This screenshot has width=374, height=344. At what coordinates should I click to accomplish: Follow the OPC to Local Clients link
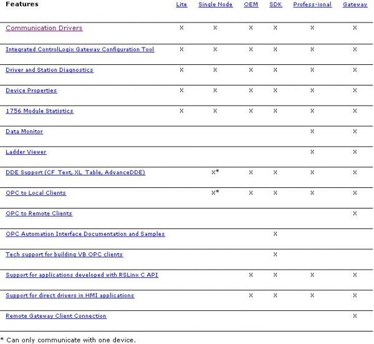[x=36, y=193]
